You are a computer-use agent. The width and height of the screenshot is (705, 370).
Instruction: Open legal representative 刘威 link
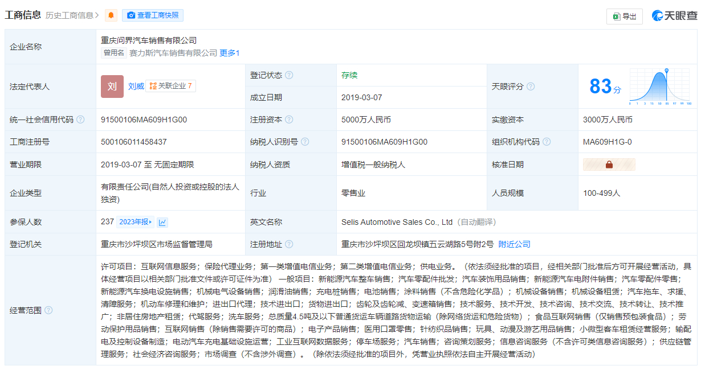click(x=136, y=87)
